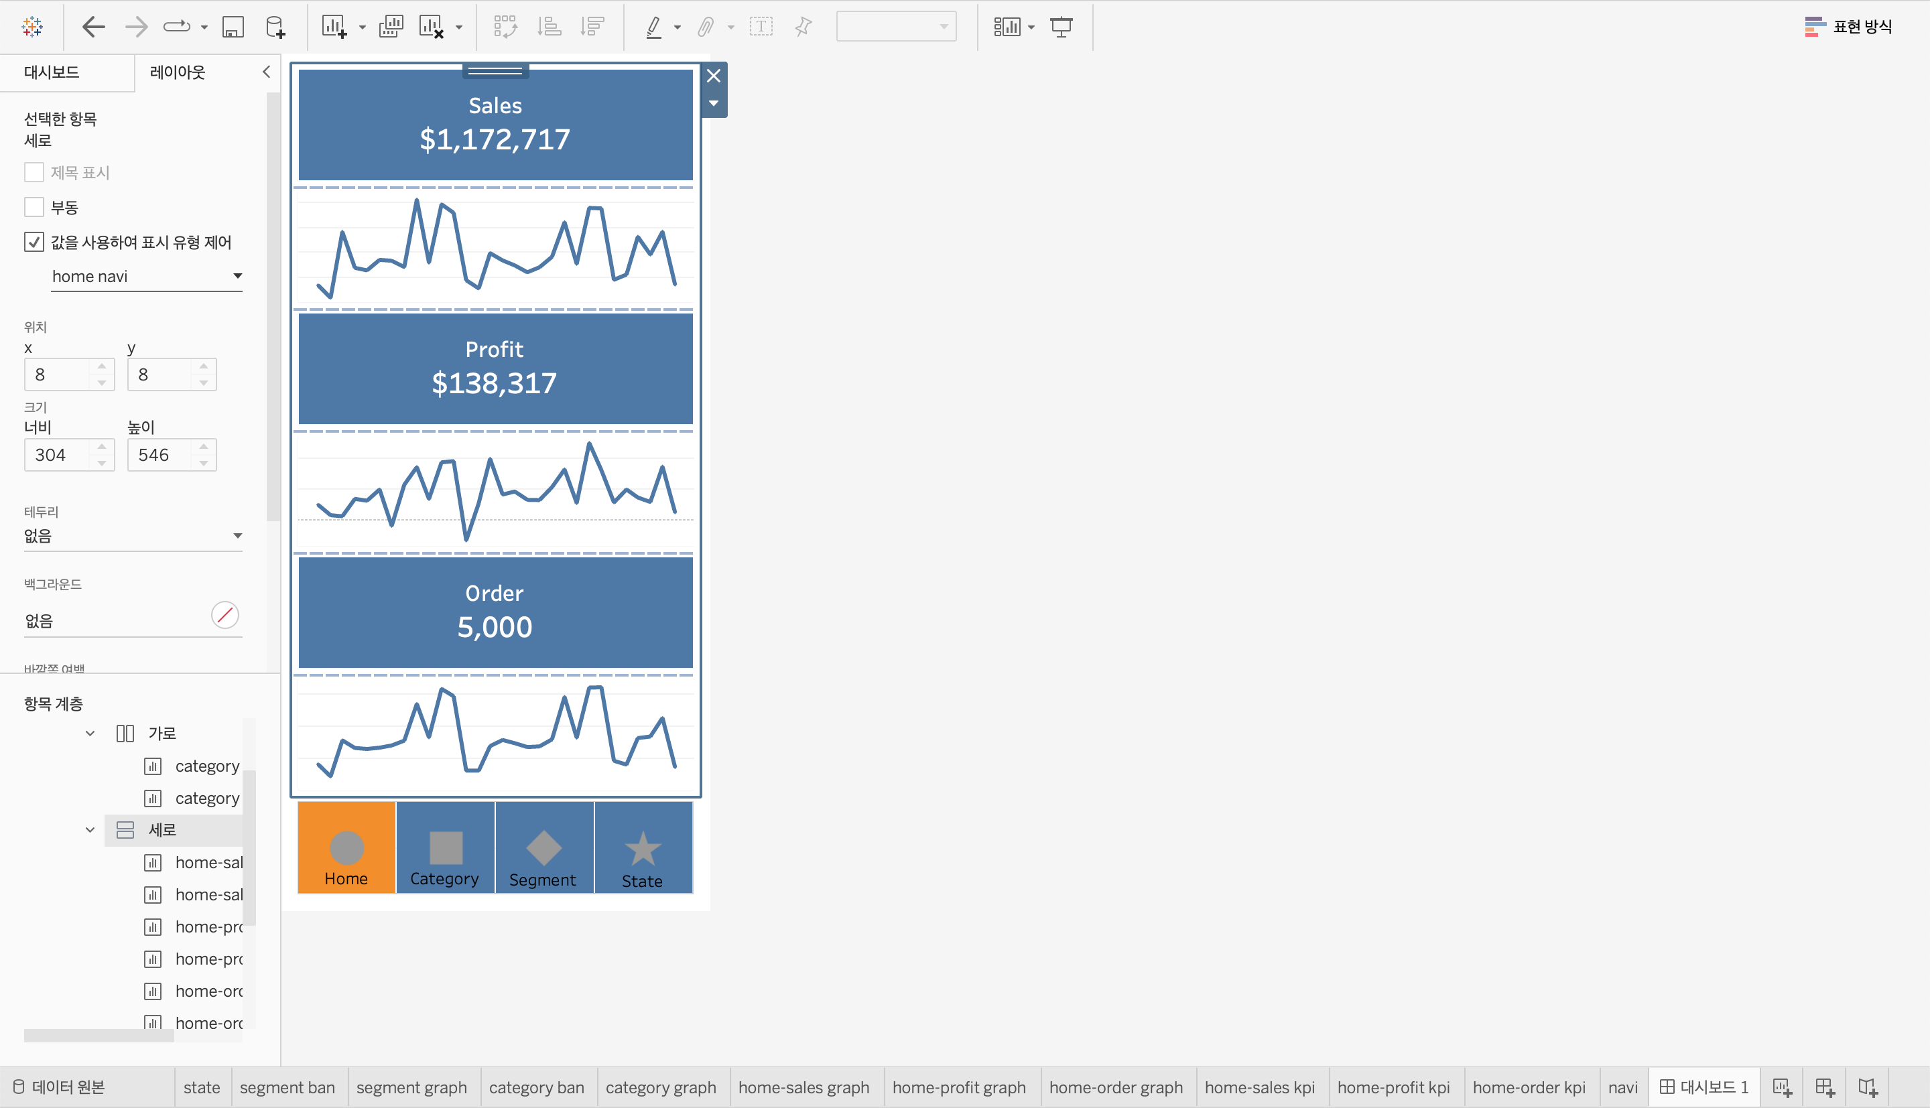The height and width of the screenshot is (1108, 1930).
Task: Open the segment ban sheet tab
Action: [x=287, y=1087]
